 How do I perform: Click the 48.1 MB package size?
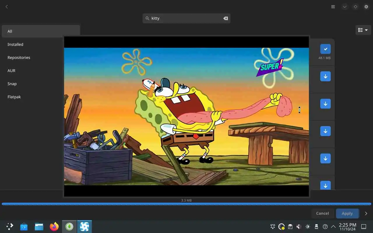pos(324,58)
